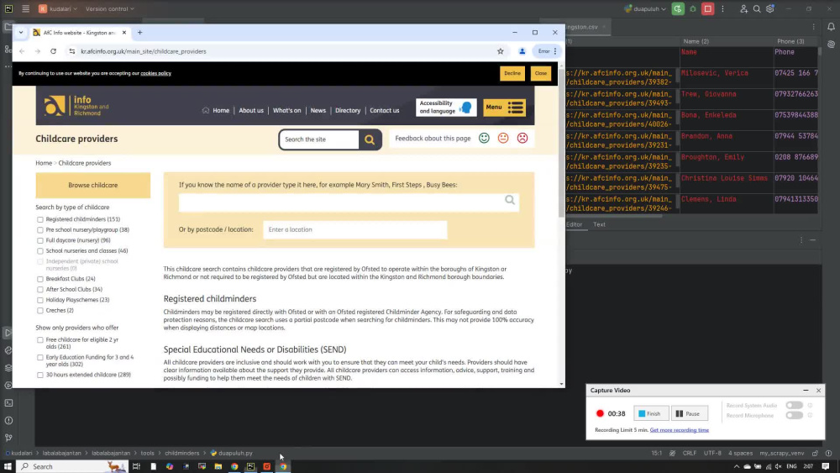Screen dimensions: 840x473
Task: Click happy face feedback icon
Action: click(x=484, y=139)
